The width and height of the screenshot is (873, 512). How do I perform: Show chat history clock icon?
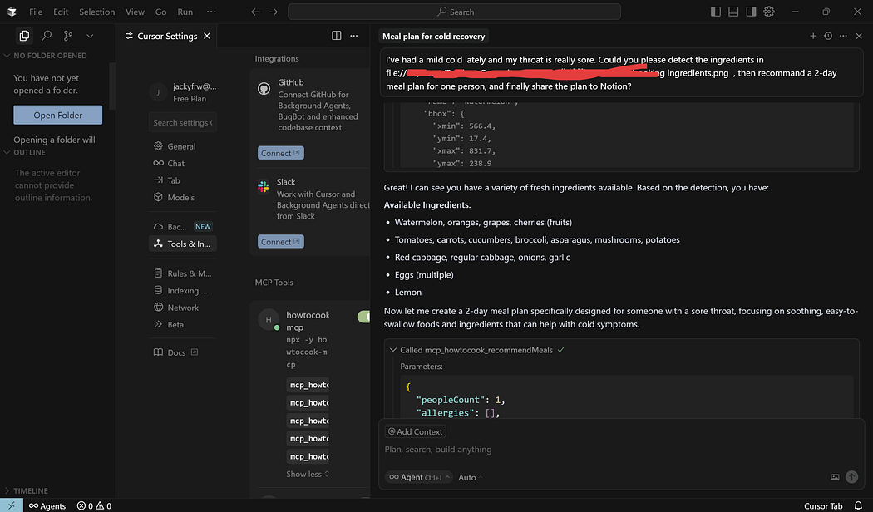coord(828,36)
